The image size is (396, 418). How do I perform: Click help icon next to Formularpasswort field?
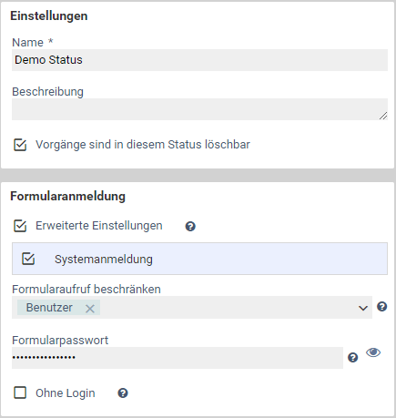352,358
